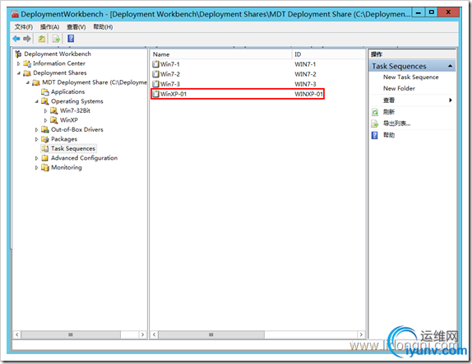Viewport: 472px width, 364px height.
Task: Click the Win7-32Bit folder icon
Action: click(x=54, y=110)
